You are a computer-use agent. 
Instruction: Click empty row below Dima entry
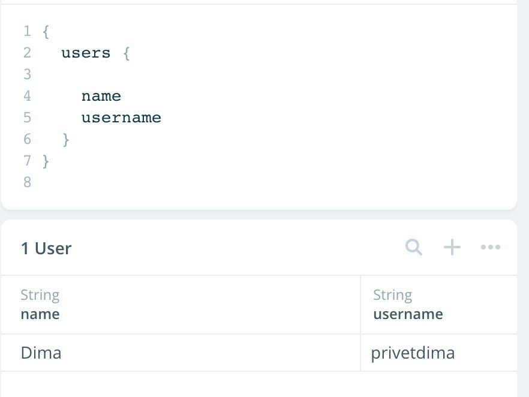259,384
